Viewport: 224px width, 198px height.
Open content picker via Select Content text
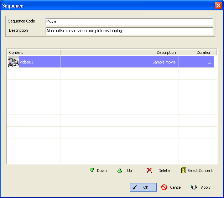tap(200, 171)
